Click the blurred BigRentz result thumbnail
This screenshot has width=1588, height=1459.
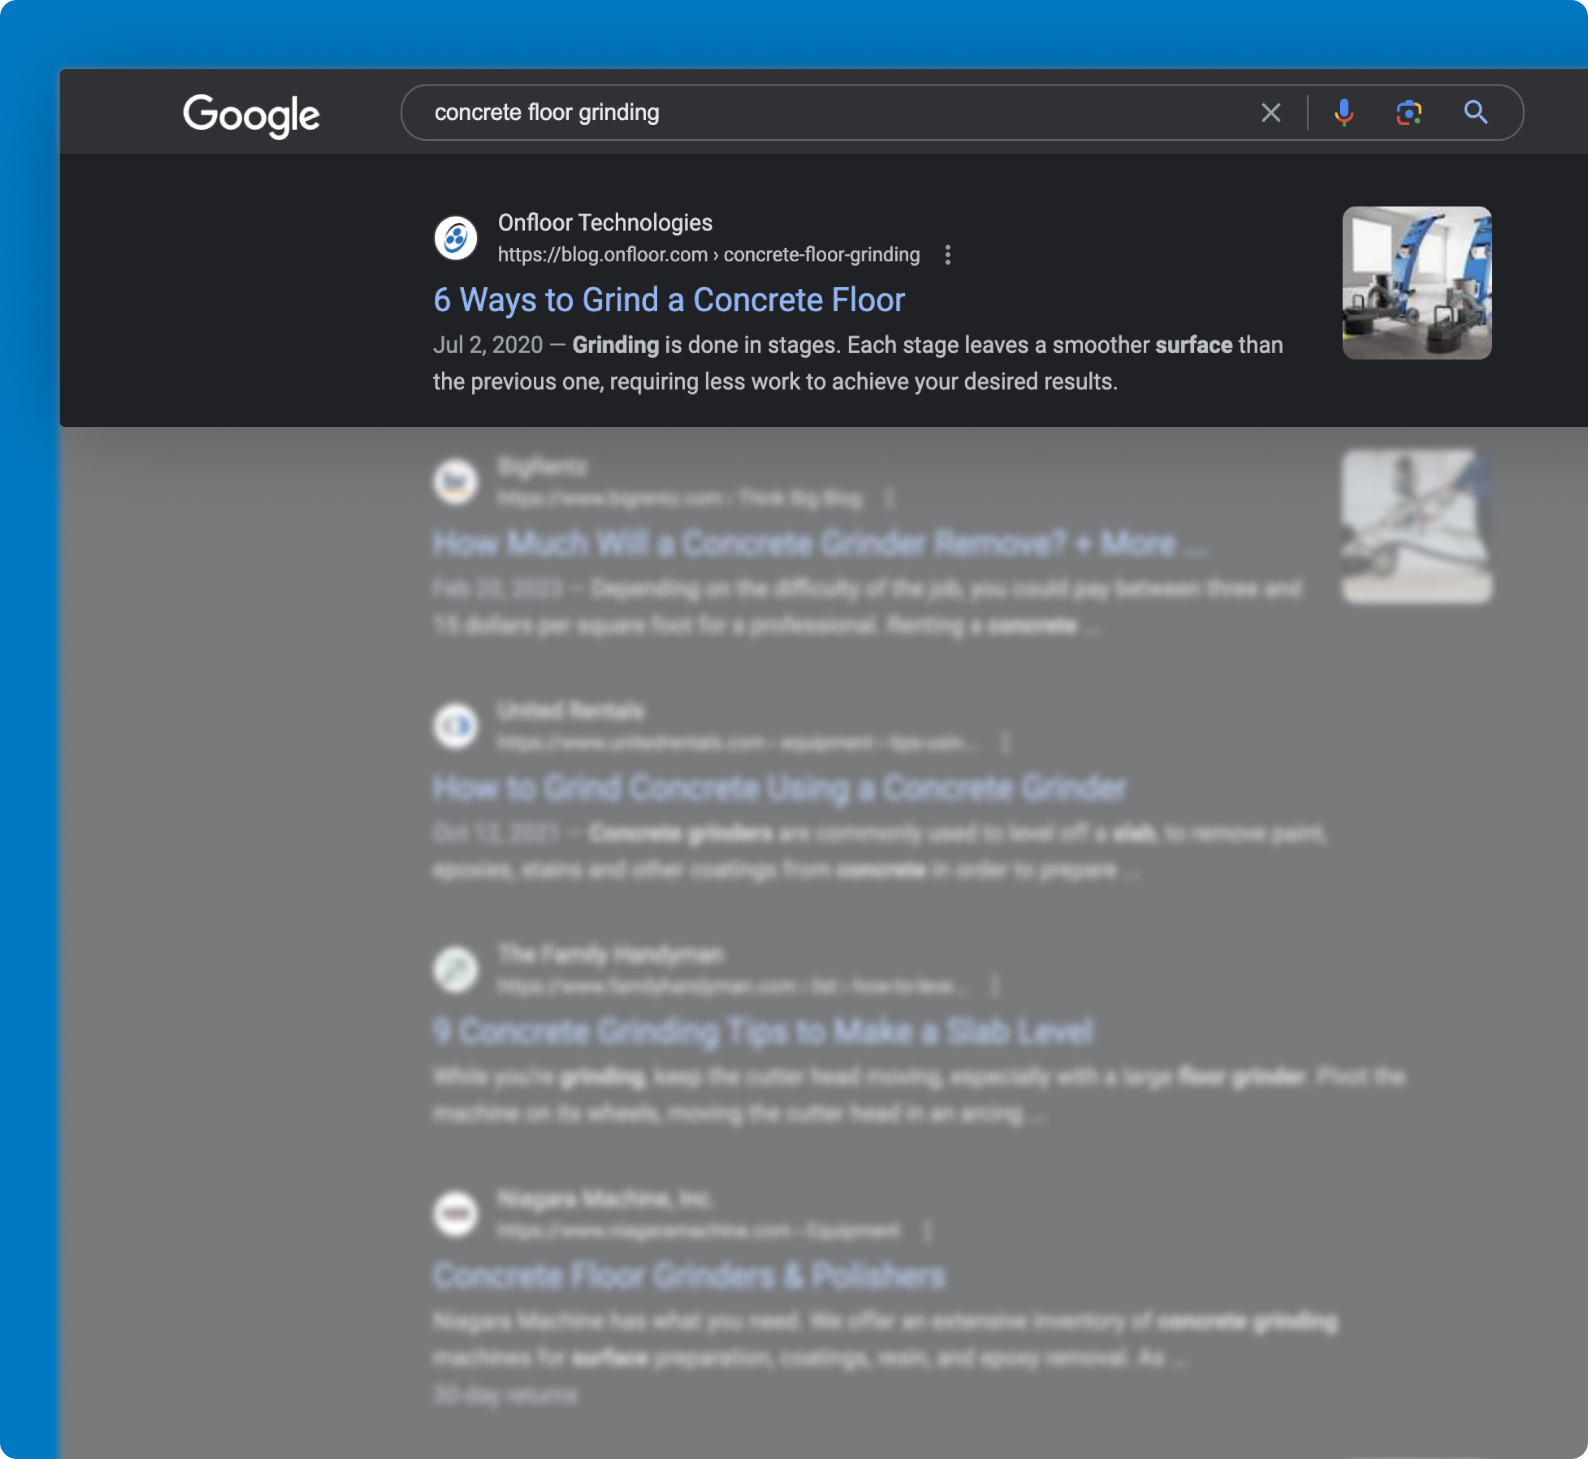point(1417,527)
